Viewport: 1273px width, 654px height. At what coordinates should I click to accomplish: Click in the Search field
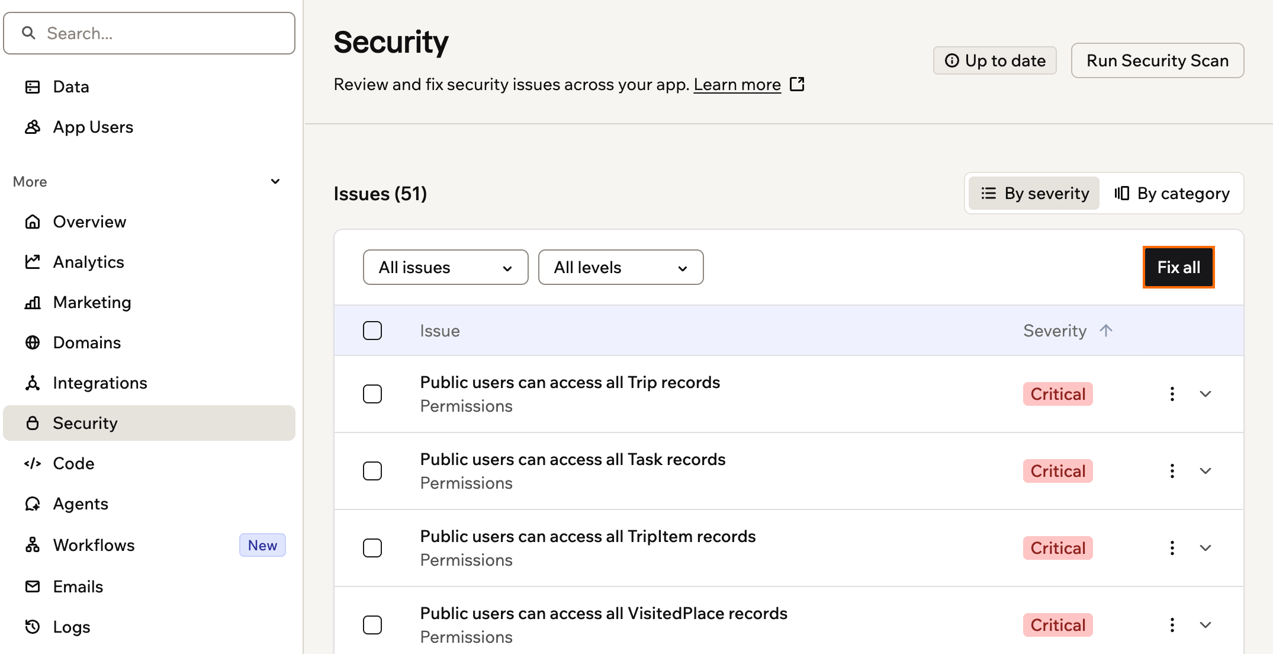pos(149,33)
